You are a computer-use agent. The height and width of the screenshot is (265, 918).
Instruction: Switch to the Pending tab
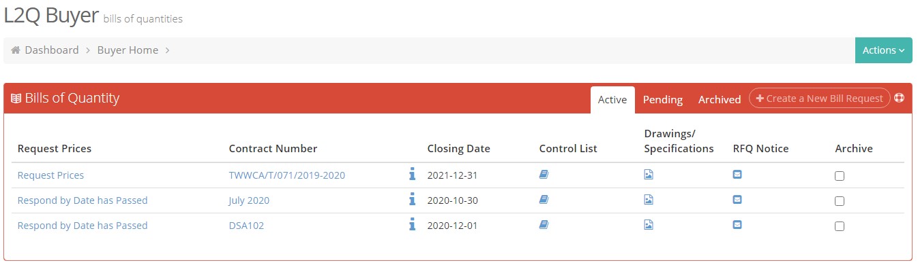tap(662, 99)
